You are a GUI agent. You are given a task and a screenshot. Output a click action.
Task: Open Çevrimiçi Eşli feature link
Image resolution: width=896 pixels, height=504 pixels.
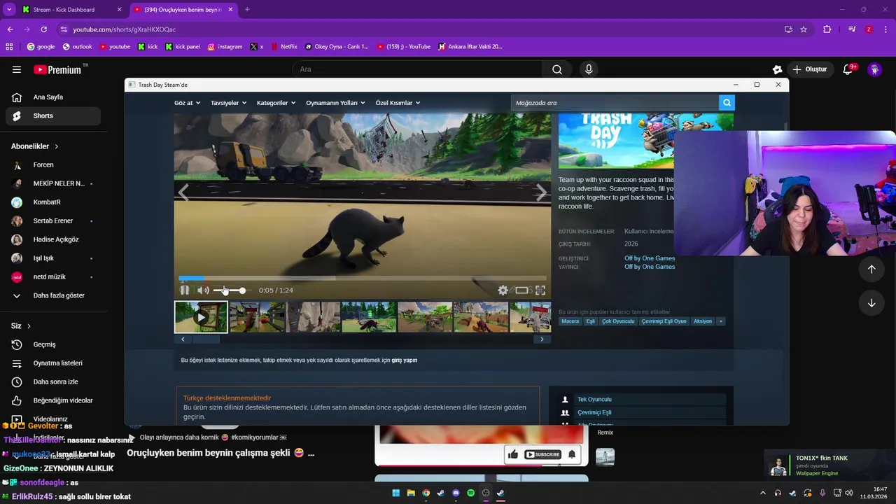(594, 412)
